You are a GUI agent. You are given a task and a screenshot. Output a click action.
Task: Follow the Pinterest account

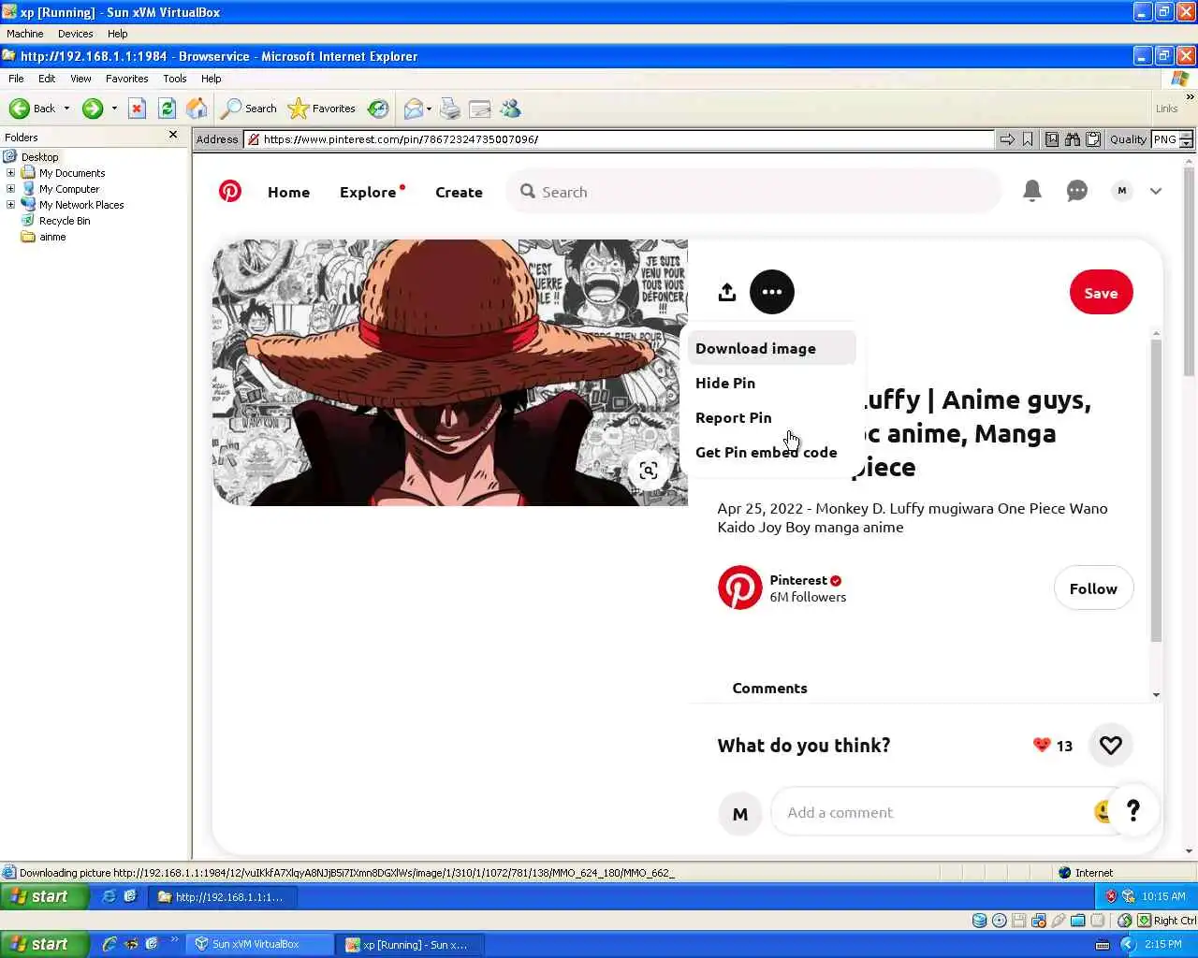pos(1093,588)
